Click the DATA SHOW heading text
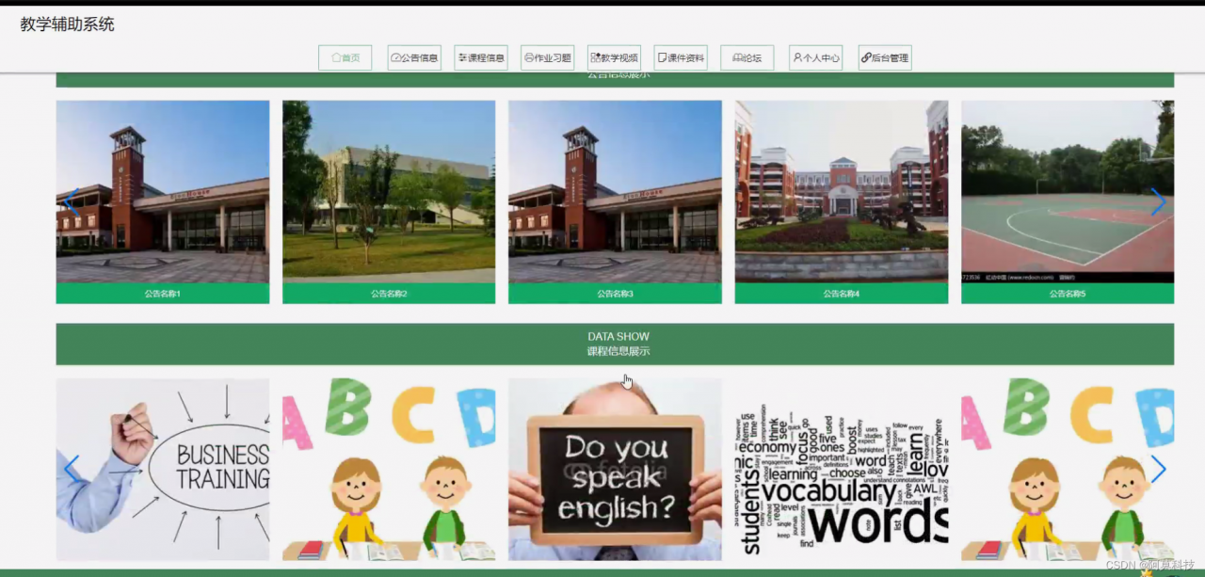The height and width of the screenshot is (577, 1205). tap(619, 336)
